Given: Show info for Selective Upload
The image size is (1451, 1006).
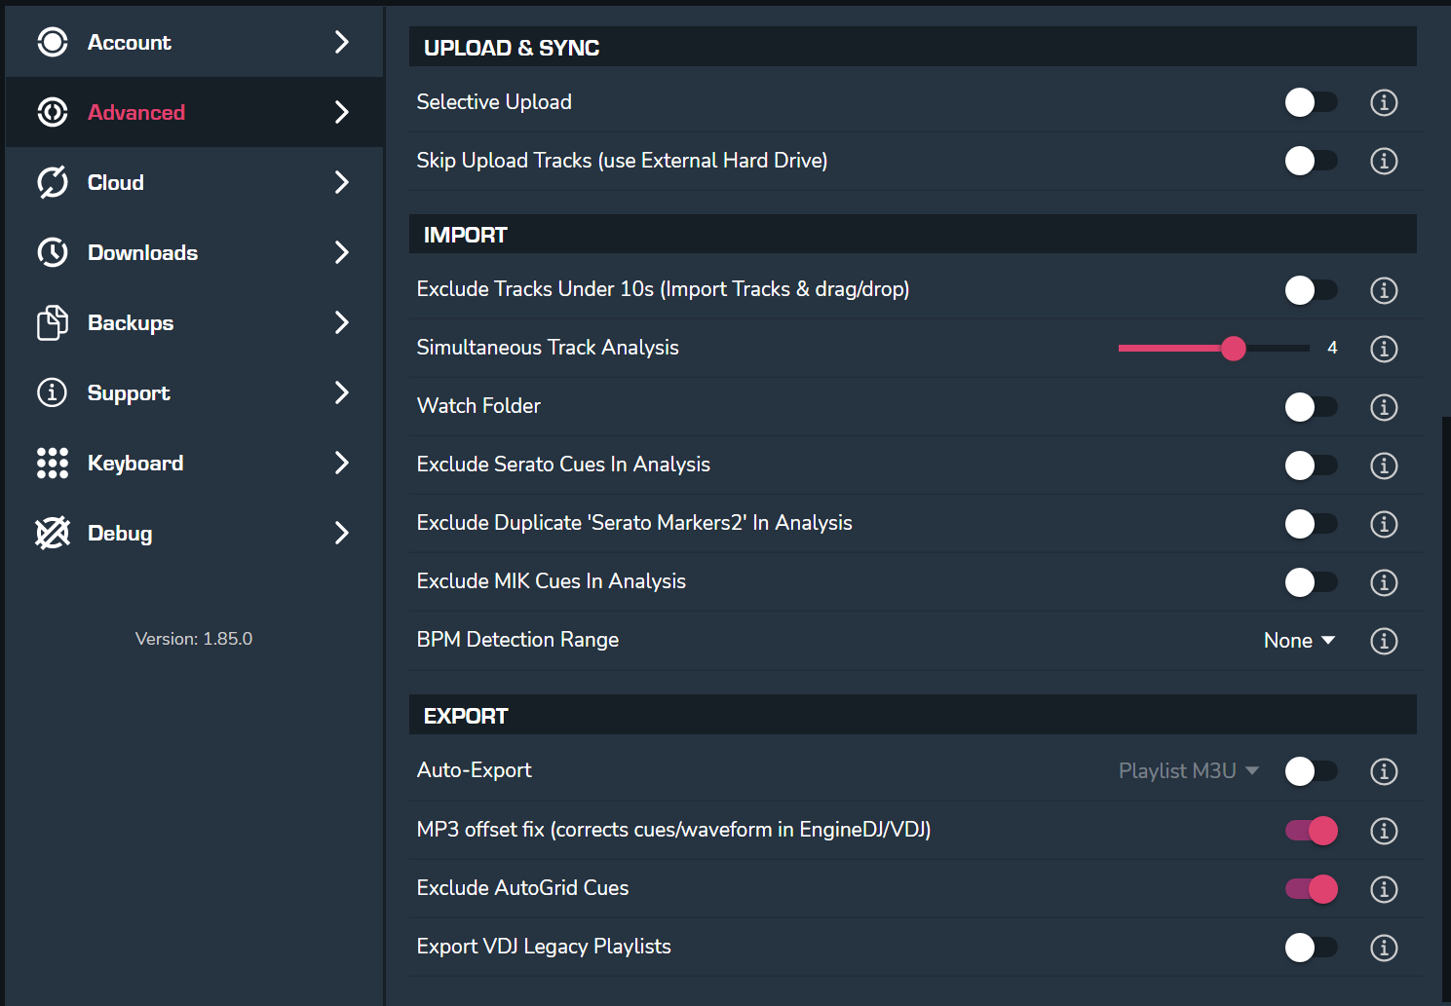Looking at the screenshot, I should tap(1384, 102).
